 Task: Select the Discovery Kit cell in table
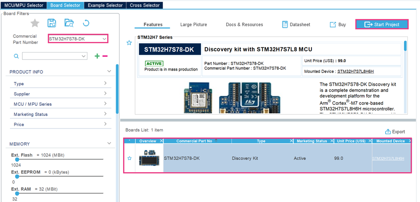pyautogui.click(x=245, y=158)
